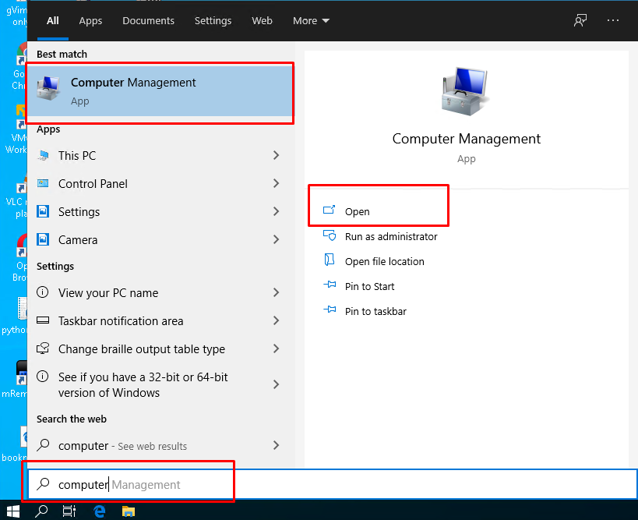Choose Open file location
638x520 pixels.
[385, 261]
